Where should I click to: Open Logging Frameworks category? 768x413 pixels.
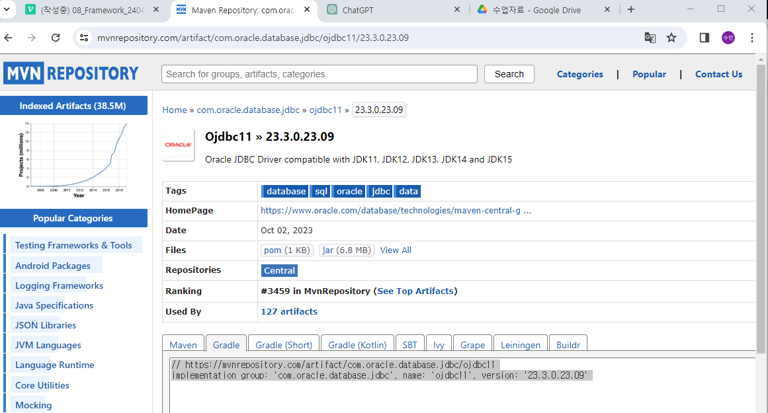(60, 285)
